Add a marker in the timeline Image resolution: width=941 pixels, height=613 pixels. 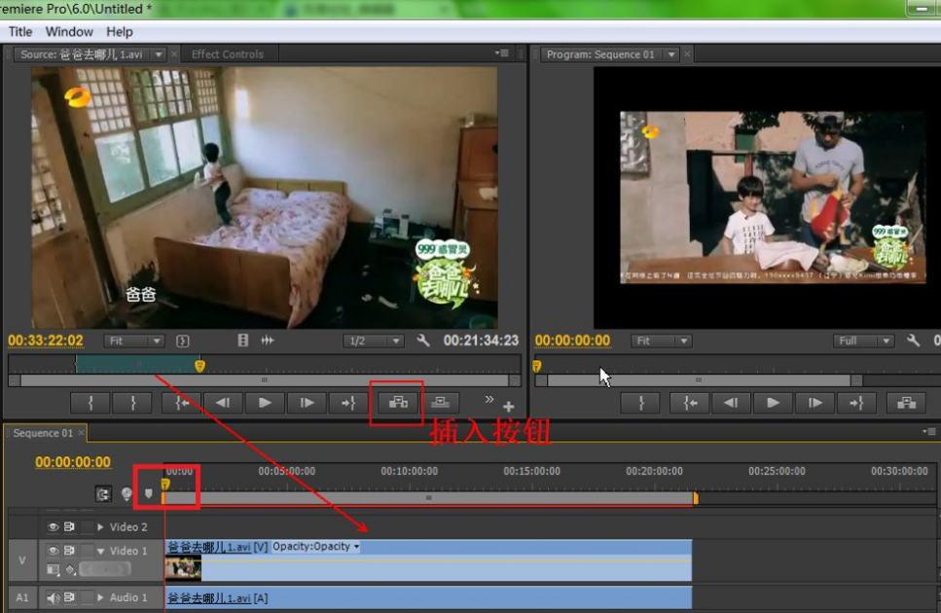(148, 493)
